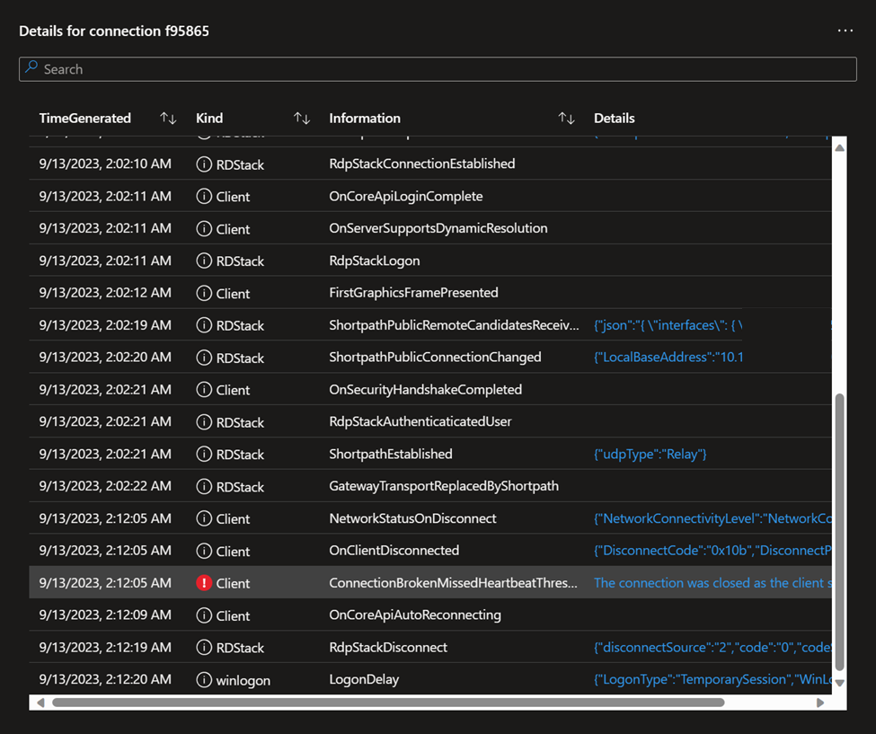The image size is (876, 734).
Task: Click the winlogon info icon on the LogonDelay row
Action: tap(203, 679)
